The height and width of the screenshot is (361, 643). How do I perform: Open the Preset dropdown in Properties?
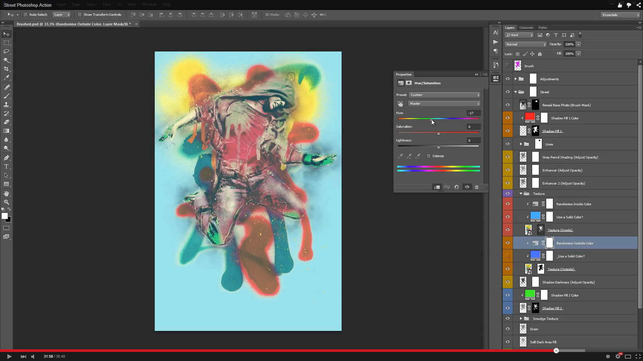(x=444, y=95)
